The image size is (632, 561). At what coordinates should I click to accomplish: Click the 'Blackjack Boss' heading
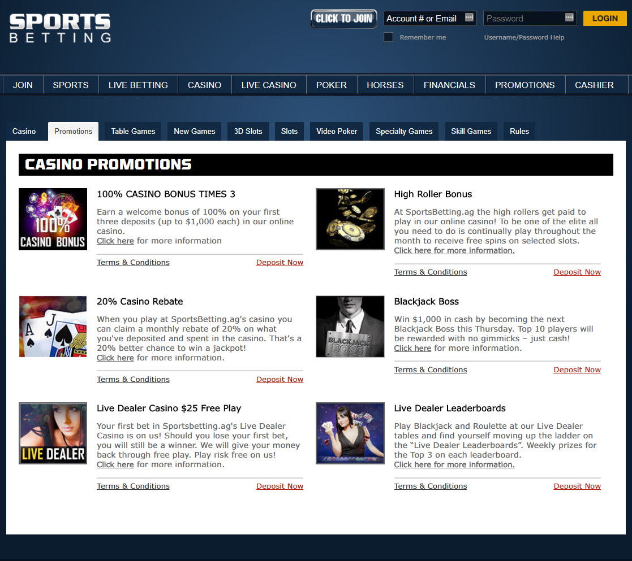pyautogui.click(x=427, y=302)
